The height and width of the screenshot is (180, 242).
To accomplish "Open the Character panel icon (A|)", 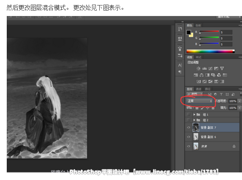I will [x=180, y=65].
